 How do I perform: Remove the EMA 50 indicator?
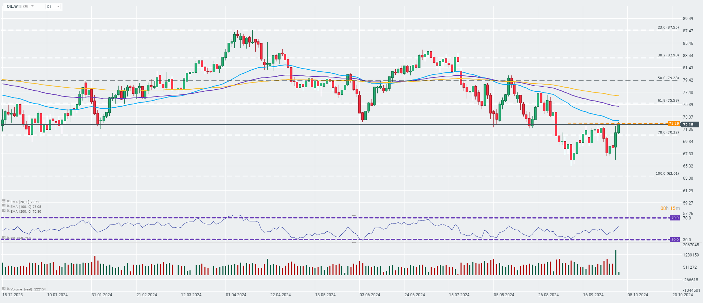pos(8,201)
